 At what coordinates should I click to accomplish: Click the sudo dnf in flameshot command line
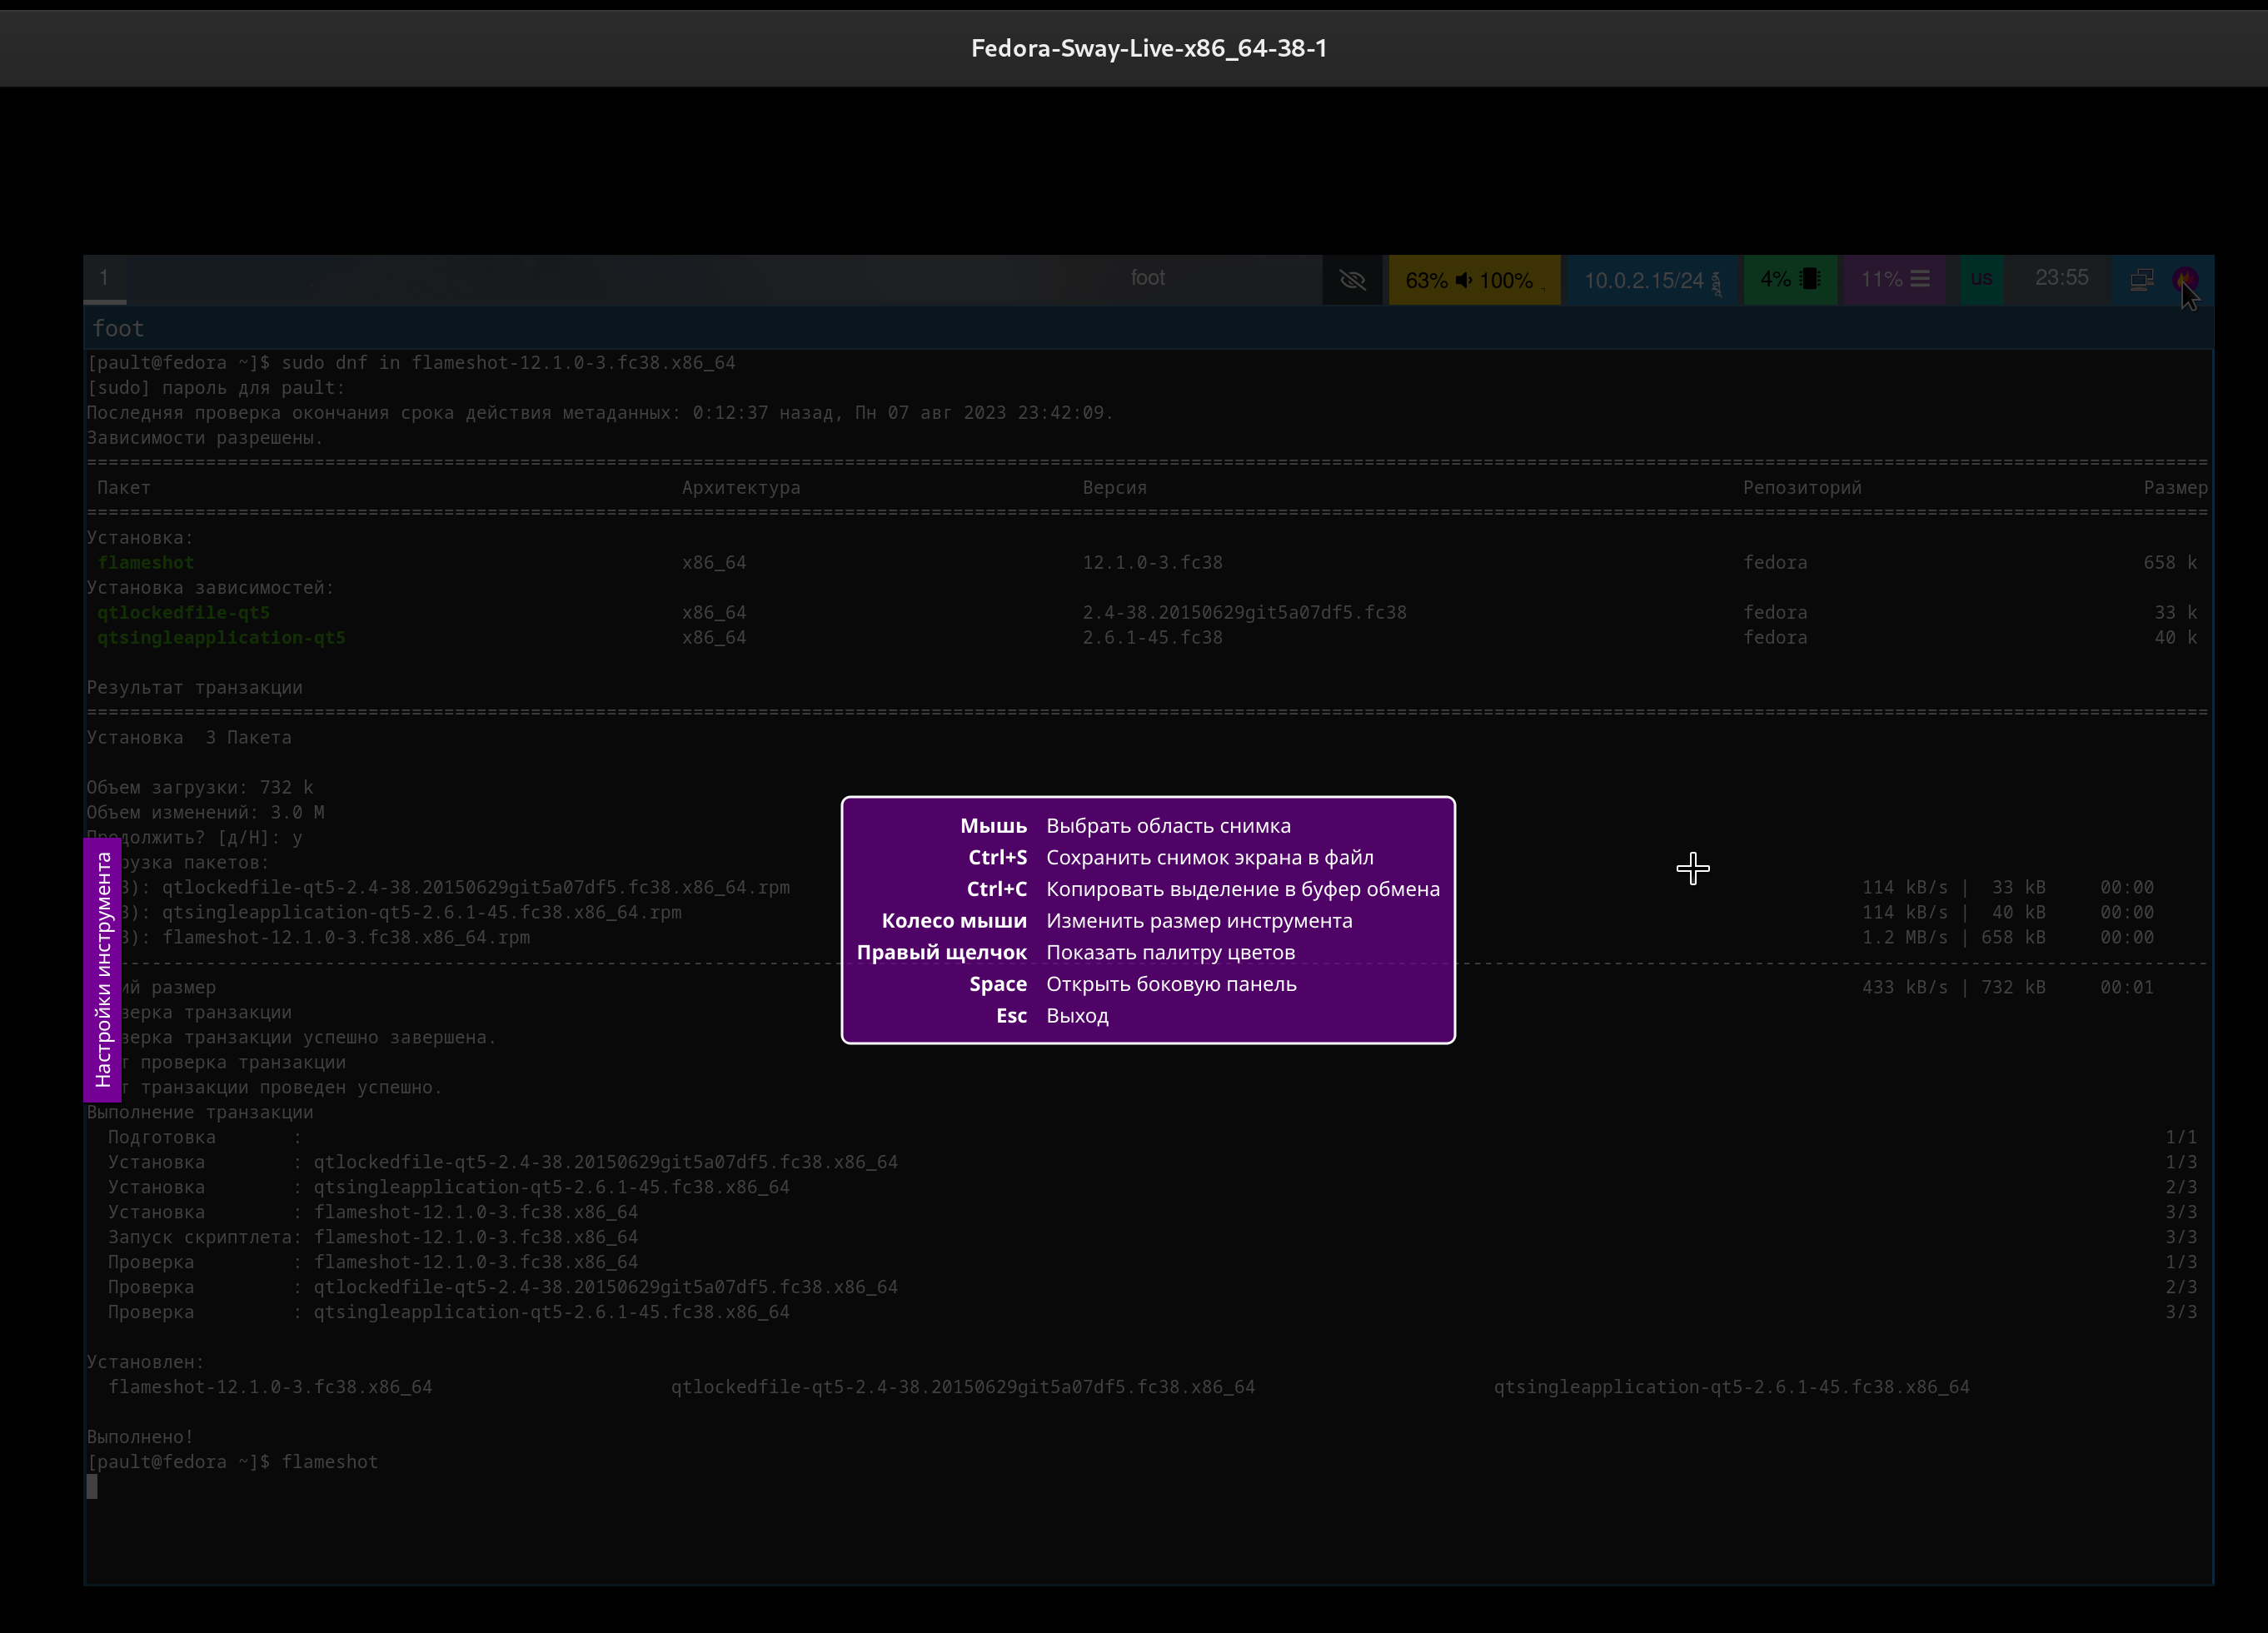411,363
